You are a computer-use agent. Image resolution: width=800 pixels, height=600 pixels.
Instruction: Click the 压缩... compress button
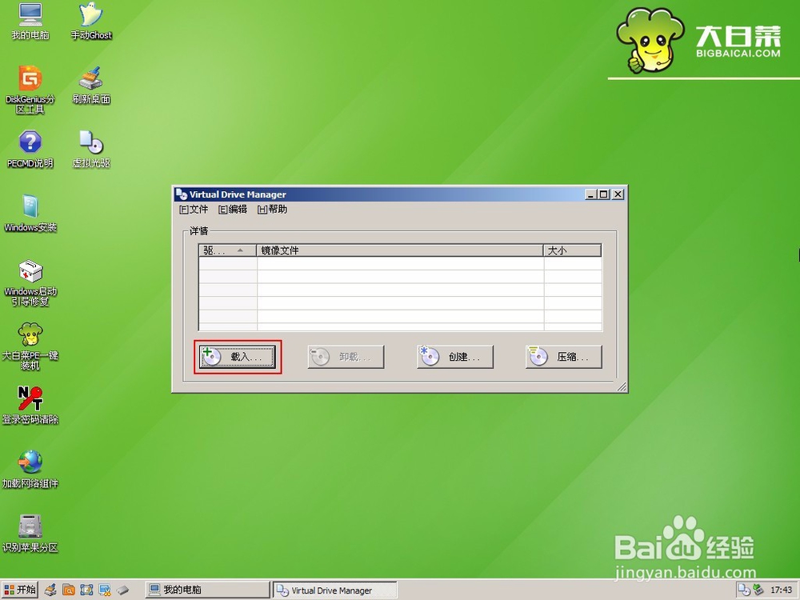[x=564, y=357]
